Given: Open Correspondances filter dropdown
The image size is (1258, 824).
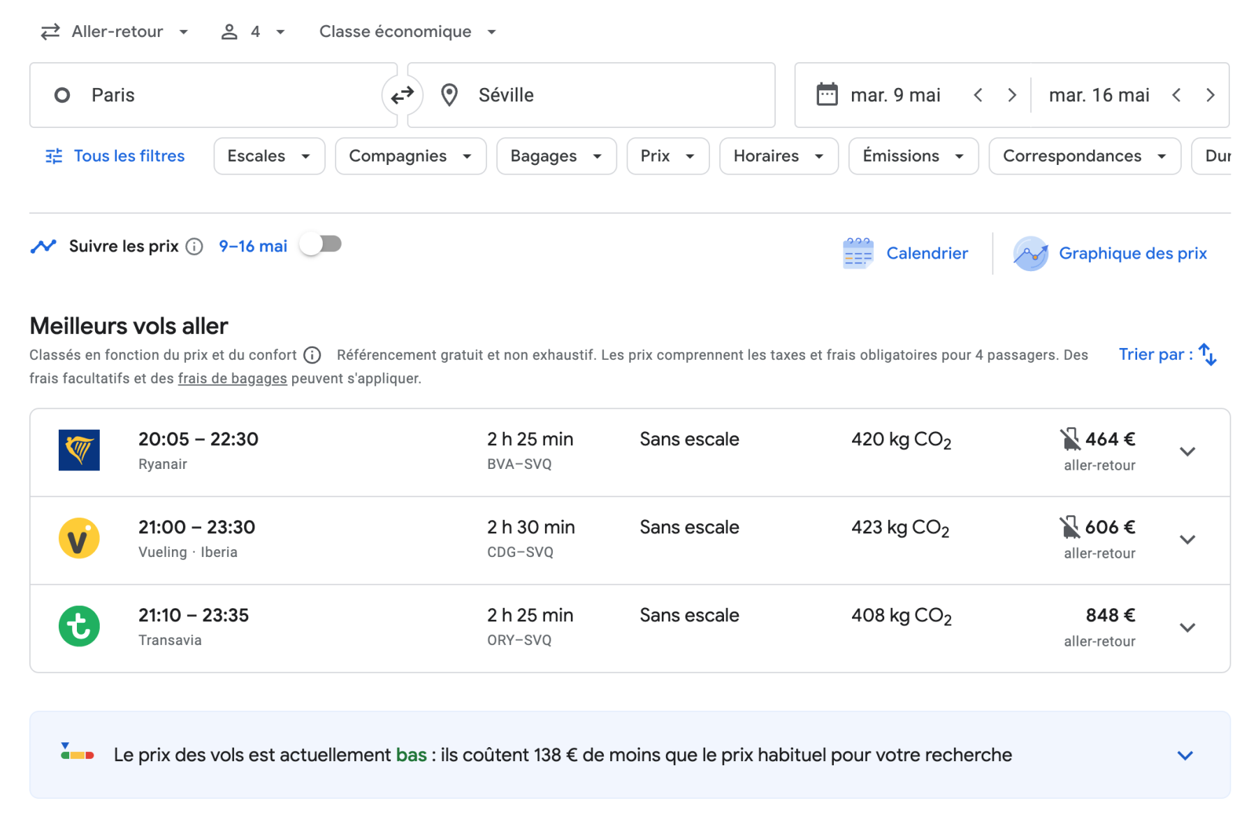Looking at the screenshot, I should point(1085,156).
